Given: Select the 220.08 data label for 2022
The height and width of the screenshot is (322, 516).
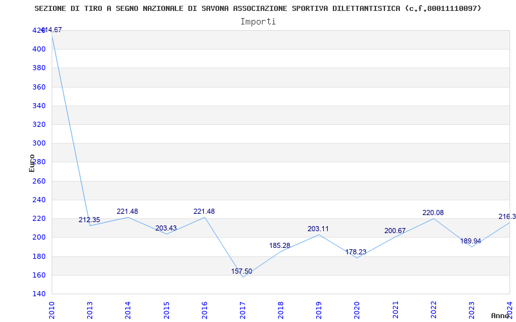Looking at the screenshot, I should (x=433, y=213).
